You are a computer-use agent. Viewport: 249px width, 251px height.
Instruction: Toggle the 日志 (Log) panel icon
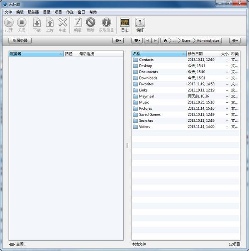[x=124, y=23]
